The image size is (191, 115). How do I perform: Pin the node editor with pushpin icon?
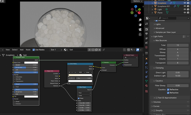coord(104,50)
